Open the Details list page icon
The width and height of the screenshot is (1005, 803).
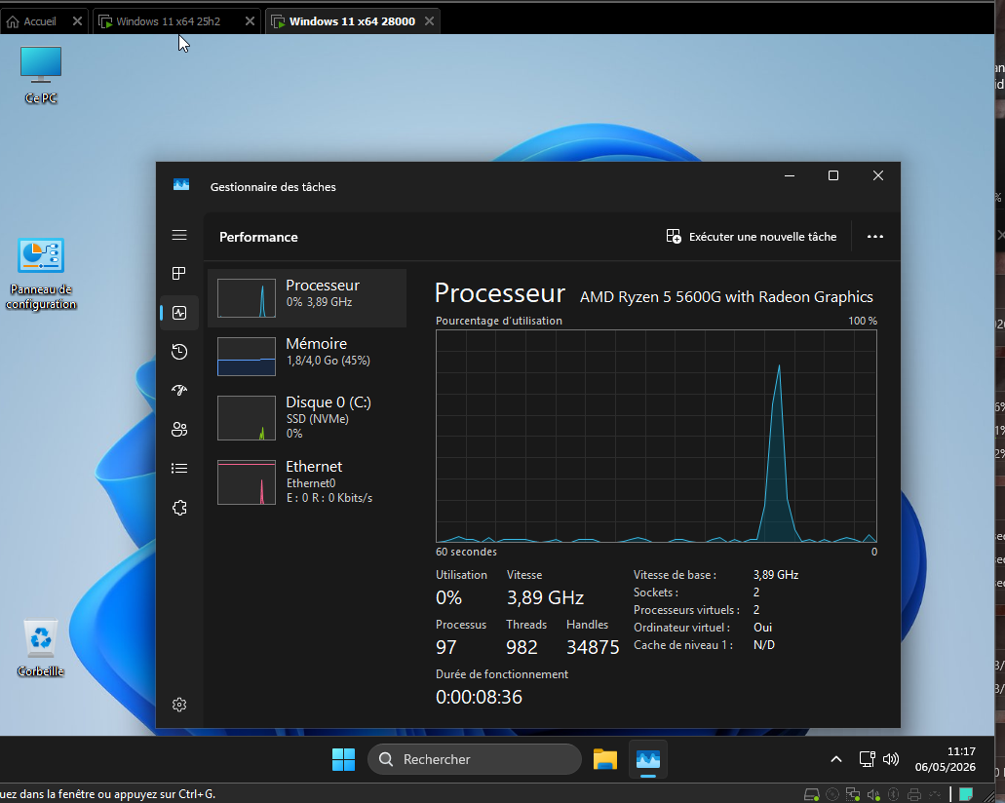point(179,469)
